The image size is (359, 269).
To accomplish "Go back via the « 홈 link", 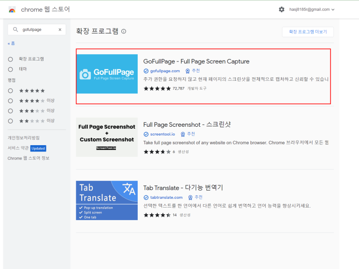I will (11, 44).
